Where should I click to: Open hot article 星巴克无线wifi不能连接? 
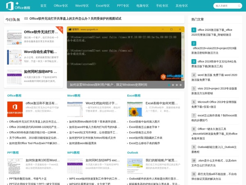tap(214, 176)
